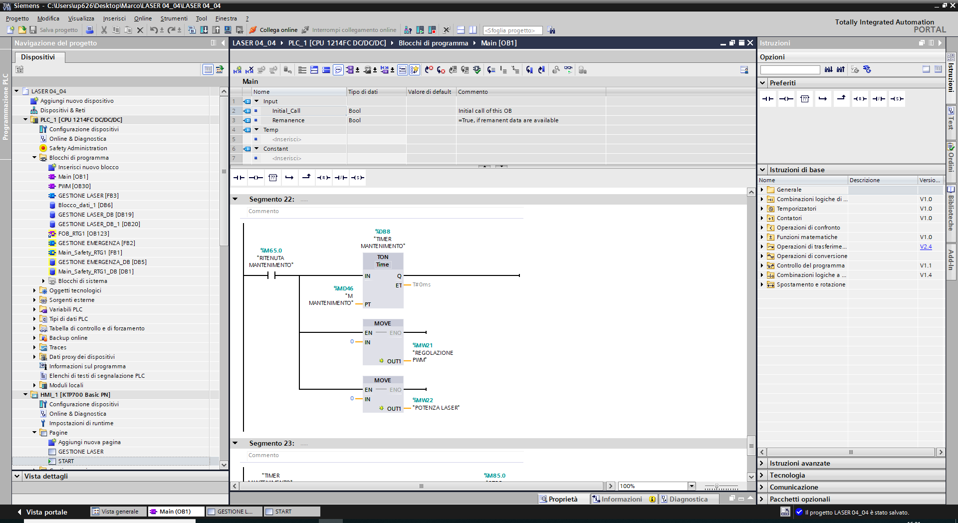The height and width of the screenshot is (523, 958).
Task: Select the MOVE block writing to REGOLAZIONE PWM
Action: point(383,342)
